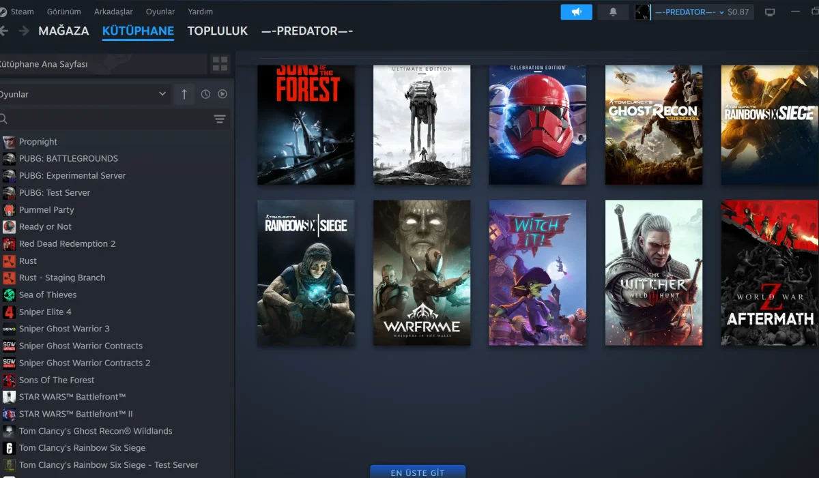819x478 pixels.
Task: Open advanced filter settings icon
Action: 219,119
